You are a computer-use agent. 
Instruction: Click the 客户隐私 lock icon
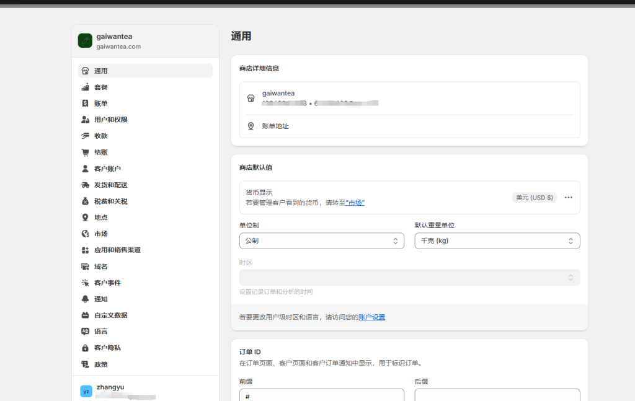coord(86,348)
